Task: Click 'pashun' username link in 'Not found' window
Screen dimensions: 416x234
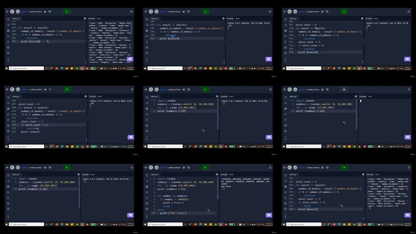Action: [x=163, y=167]
